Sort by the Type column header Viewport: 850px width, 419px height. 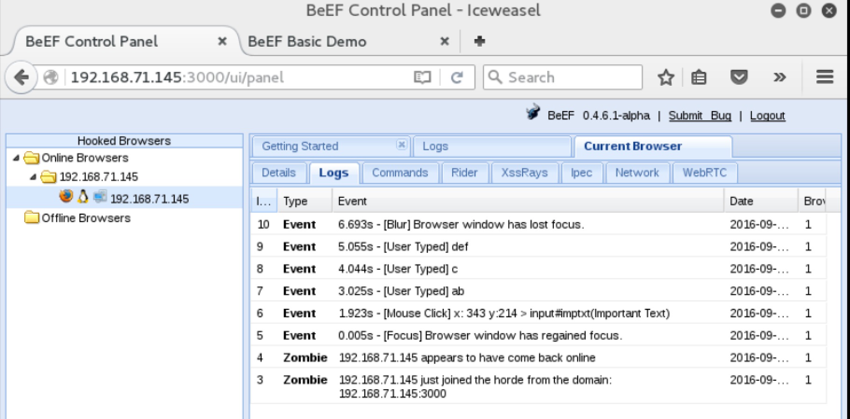[304, 201]
